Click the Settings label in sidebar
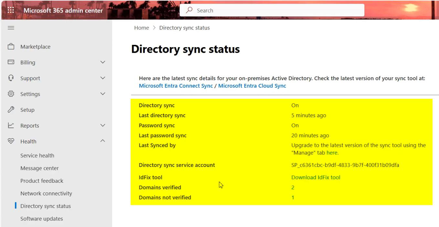The height and width of the screenshot is (227, 439). 30,94
